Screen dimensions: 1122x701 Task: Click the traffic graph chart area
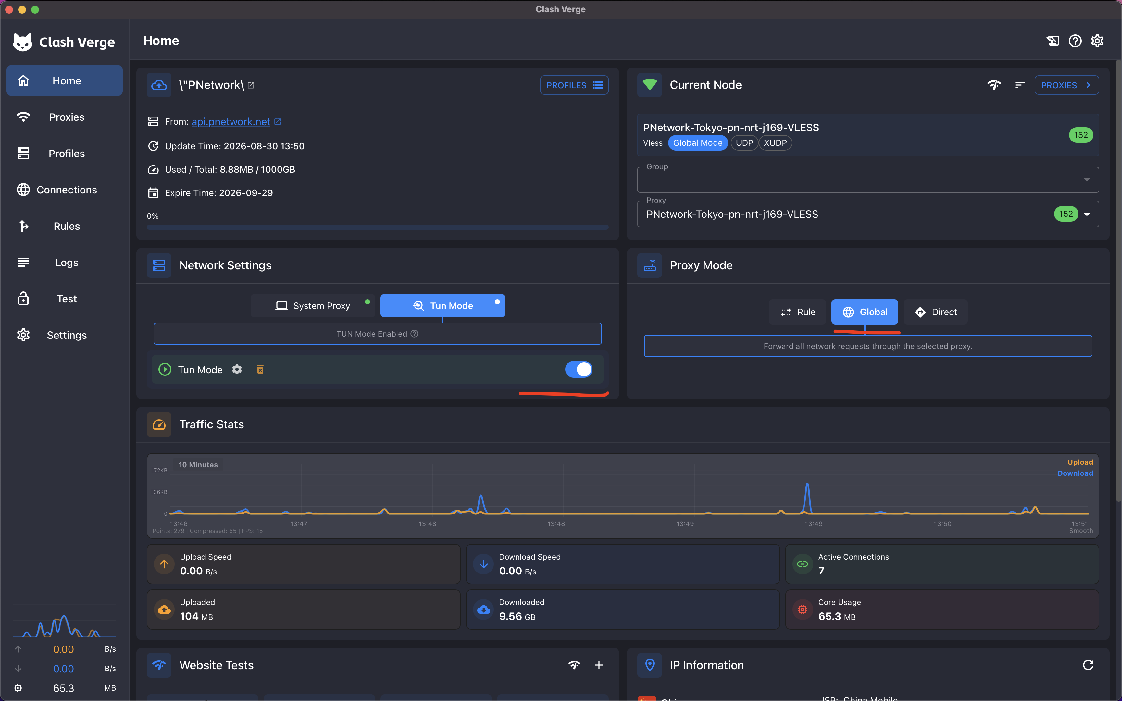623,496
